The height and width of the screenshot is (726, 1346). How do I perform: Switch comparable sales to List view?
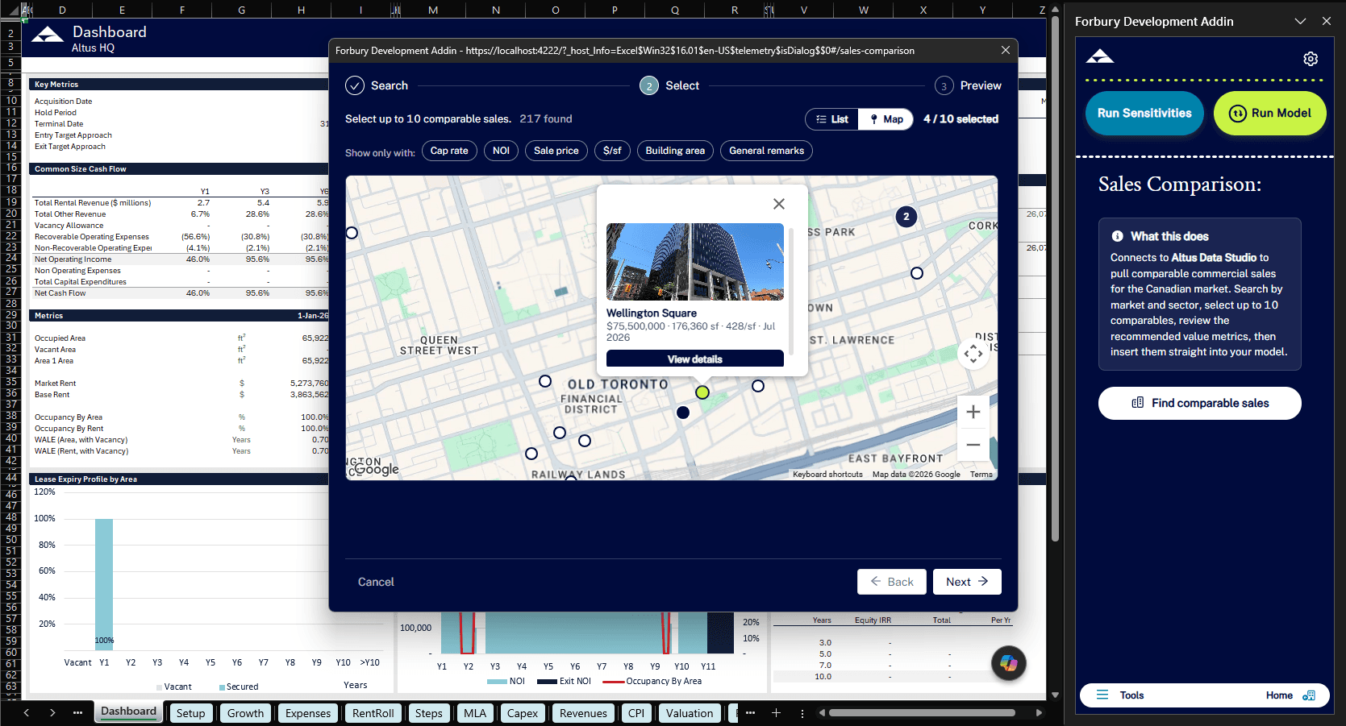click(x=832, y=119)
